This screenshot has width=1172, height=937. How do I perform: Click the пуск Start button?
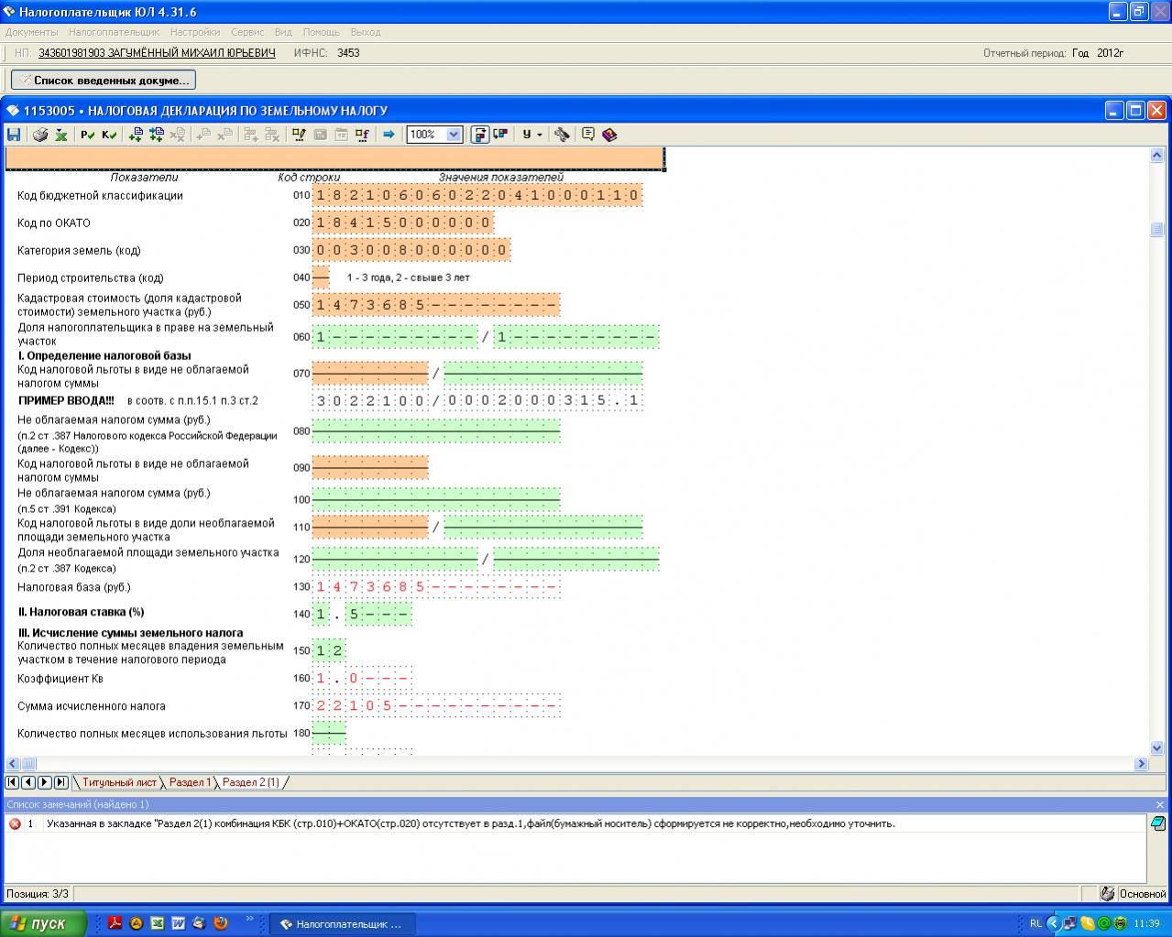coord(43,923)
